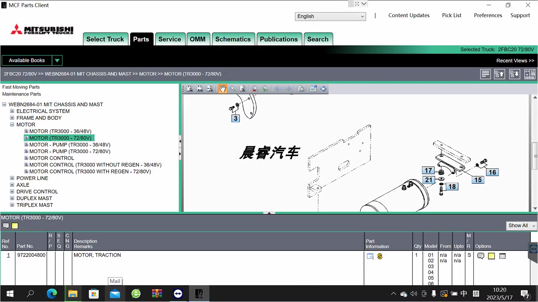This screenshot has width=538, height=302.
Task: Open Windows notification center
Action: [526, 294]
